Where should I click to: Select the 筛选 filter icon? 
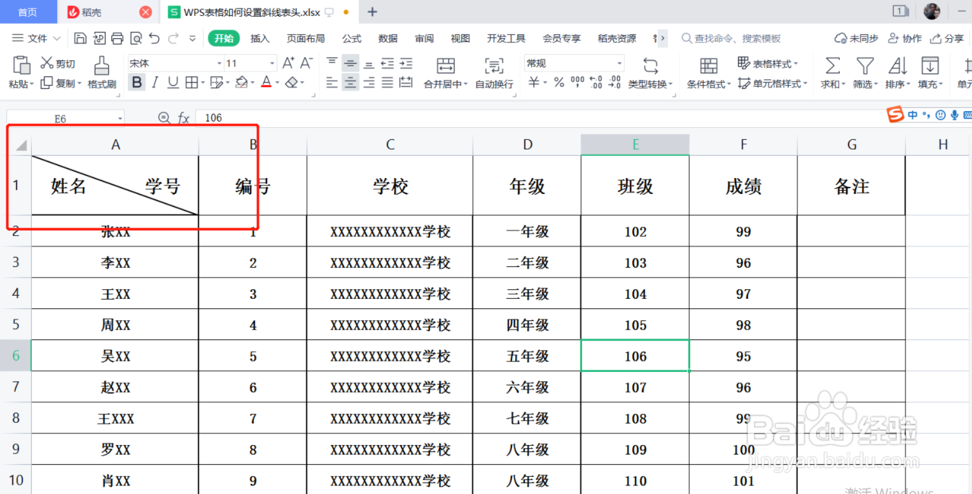(x=864, y=72)
